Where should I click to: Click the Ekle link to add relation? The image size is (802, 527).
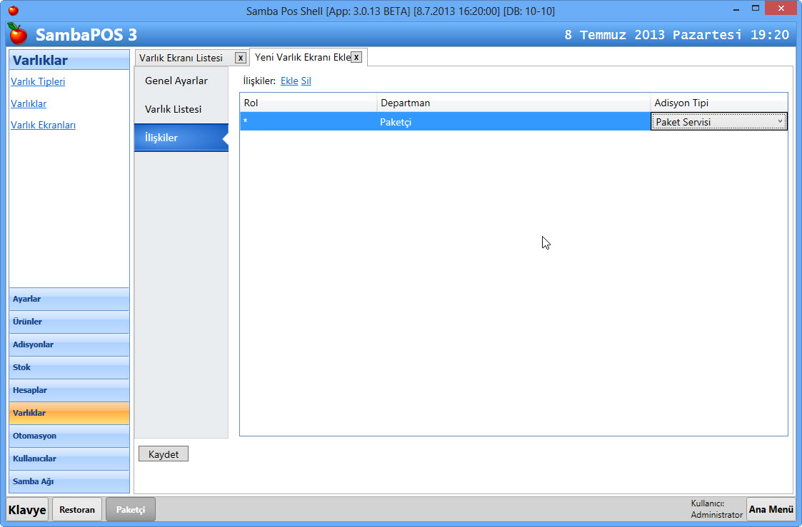tap(289, 81)
